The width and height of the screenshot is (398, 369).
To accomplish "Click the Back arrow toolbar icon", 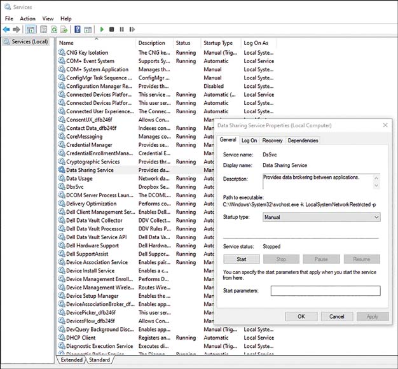I will 6,29.
